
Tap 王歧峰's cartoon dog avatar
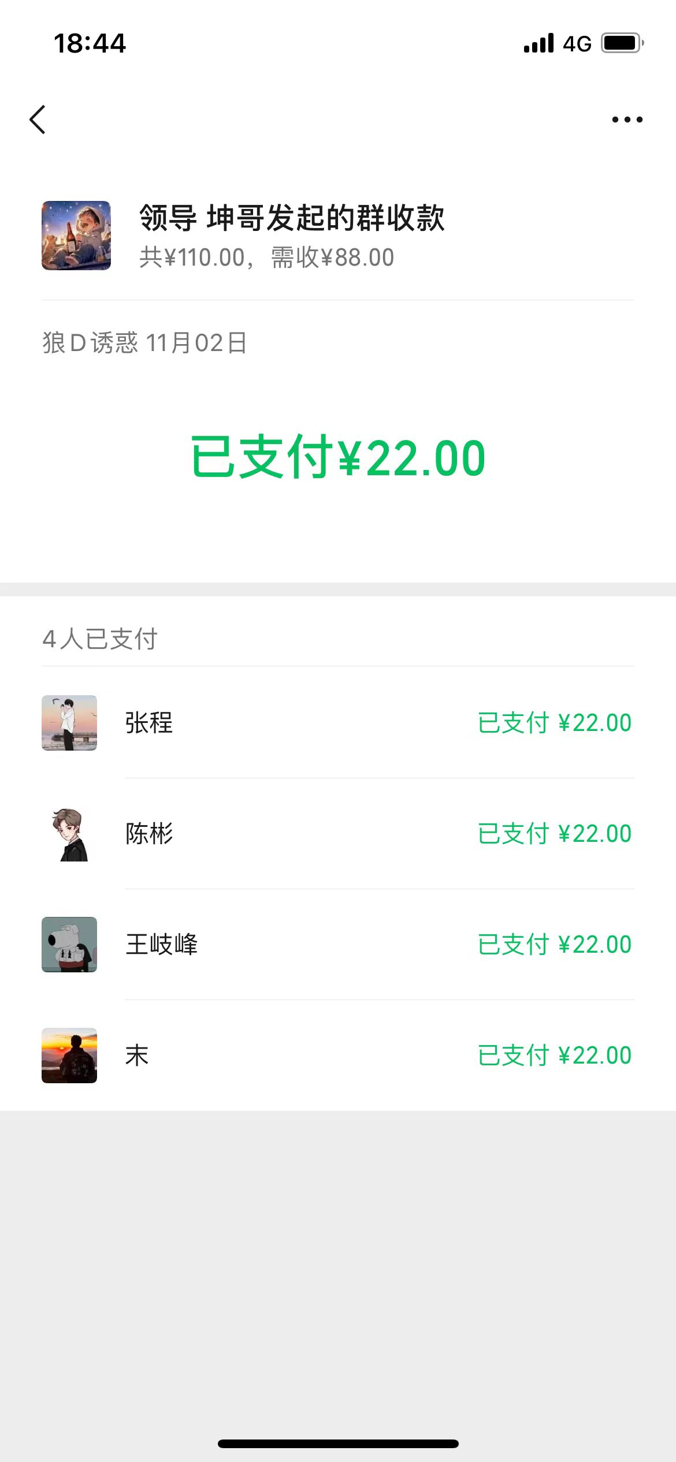(x=69, y=945)
